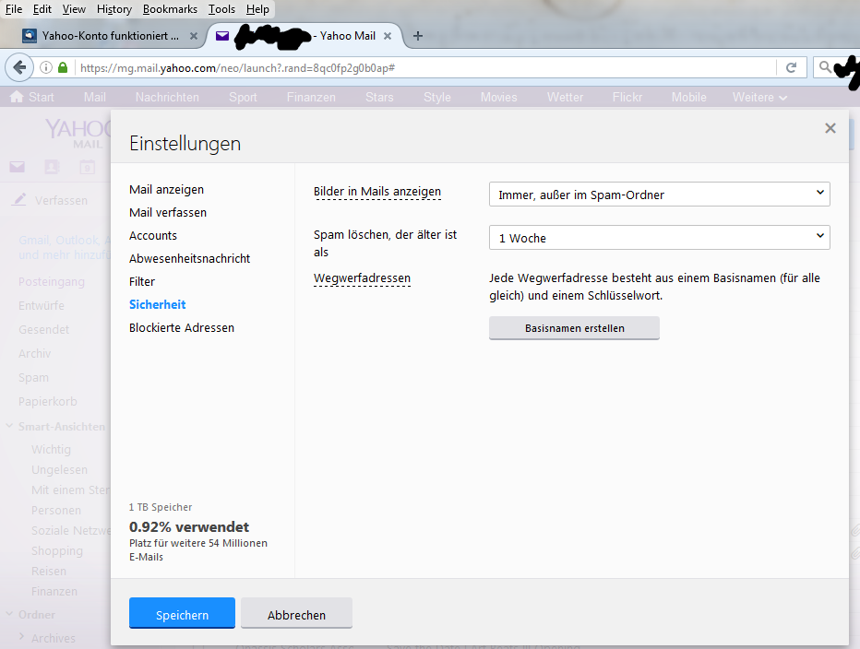860x649 pixels.
Task: Click Finanzen in Yahoo navigation bar
Action: pyautogui.click(x=311, y=98)
